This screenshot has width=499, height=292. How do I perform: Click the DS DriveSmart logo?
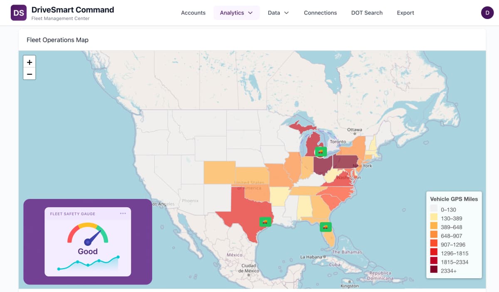click(18, 12)
